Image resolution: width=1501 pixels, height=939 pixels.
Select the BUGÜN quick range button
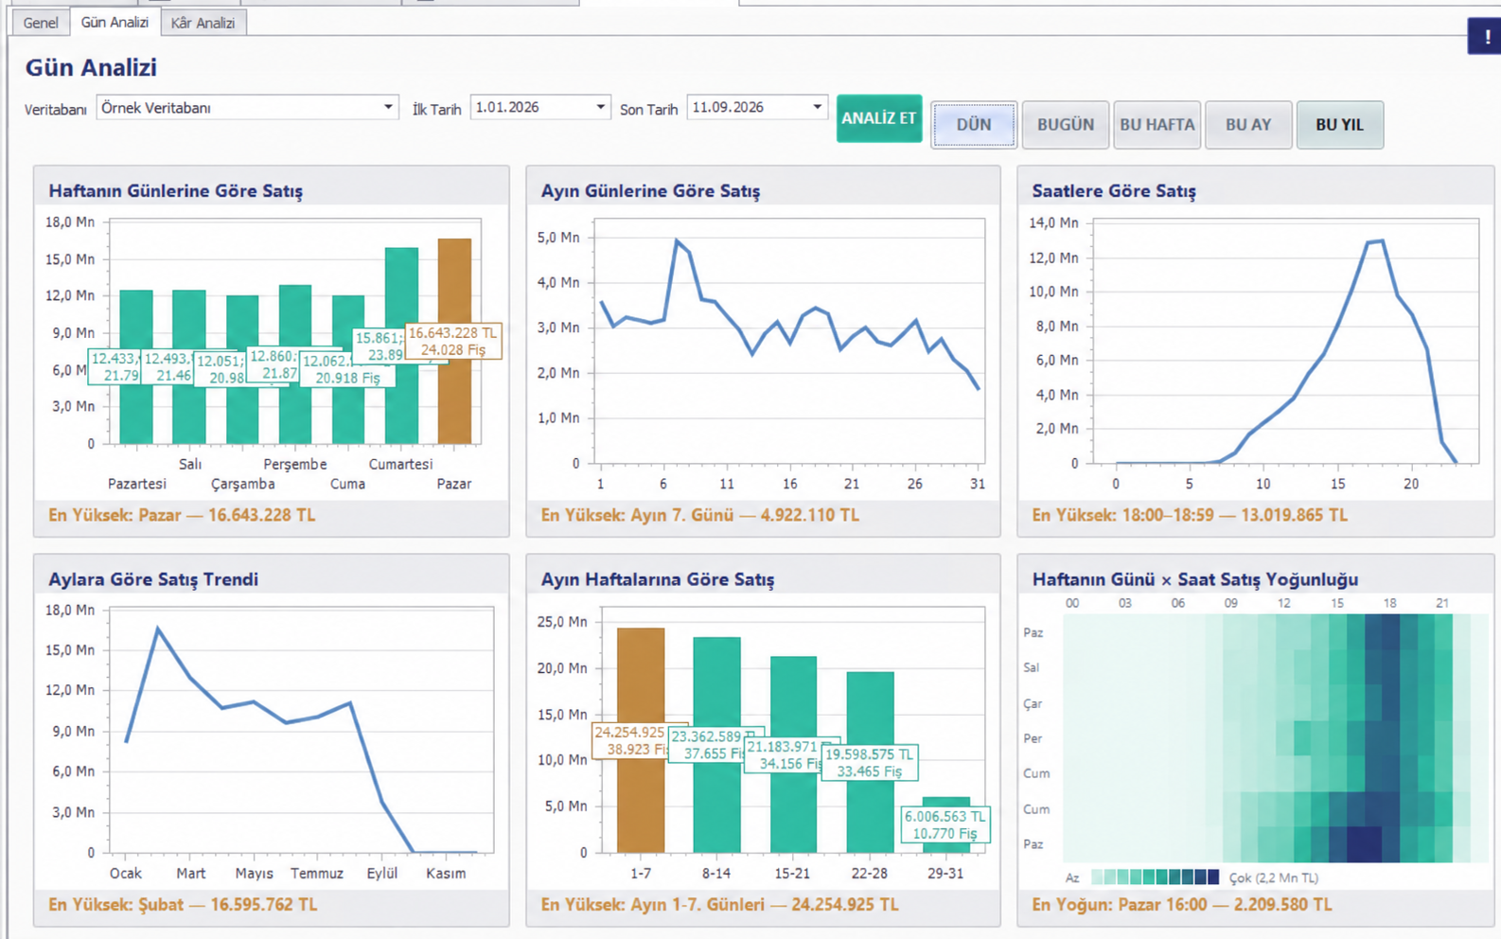[1065, 125]
